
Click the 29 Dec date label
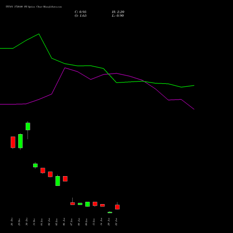(19, 221)
